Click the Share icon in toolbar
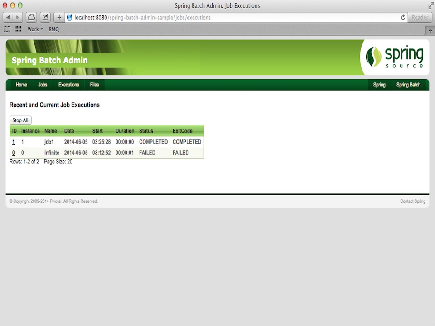Viewport: 435px width, 326px height. tap(45, 18)
